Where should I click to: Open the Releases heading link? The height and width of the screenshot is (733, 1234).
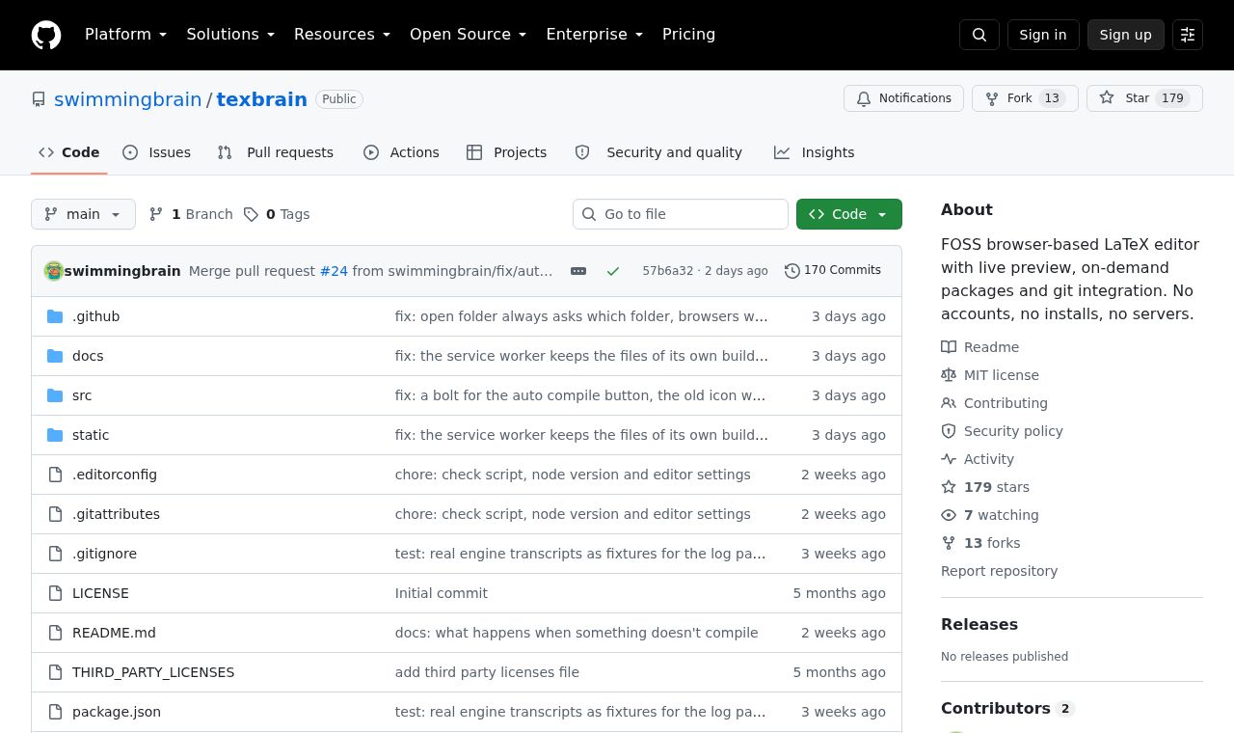(979, 624)
